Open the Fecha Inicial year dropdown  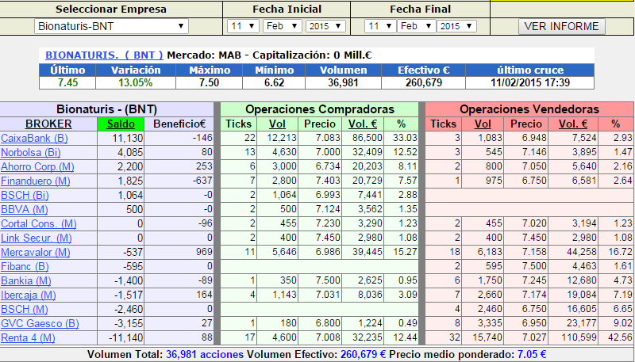click(x=325, y=27)
